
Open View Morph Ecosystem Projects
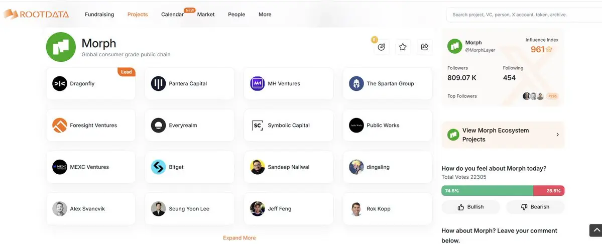503,135
